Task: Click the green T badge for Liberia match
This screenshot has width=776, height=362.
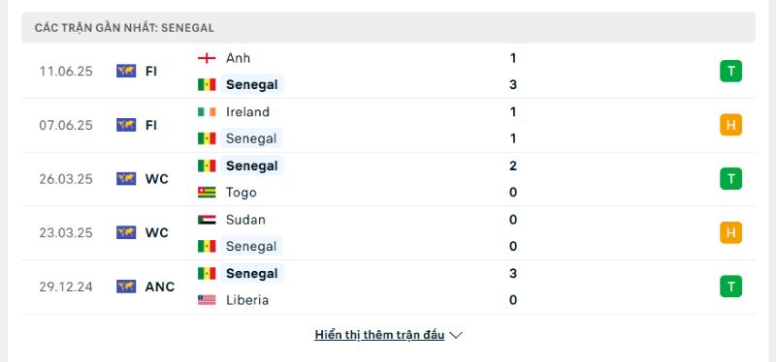Action: click(730, 287)
